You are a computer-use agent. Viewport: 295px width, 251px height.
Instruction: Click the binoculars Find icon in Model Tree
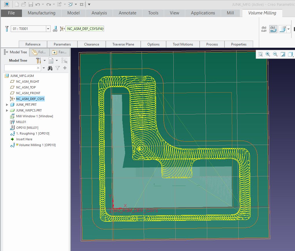tap(50, 68)
